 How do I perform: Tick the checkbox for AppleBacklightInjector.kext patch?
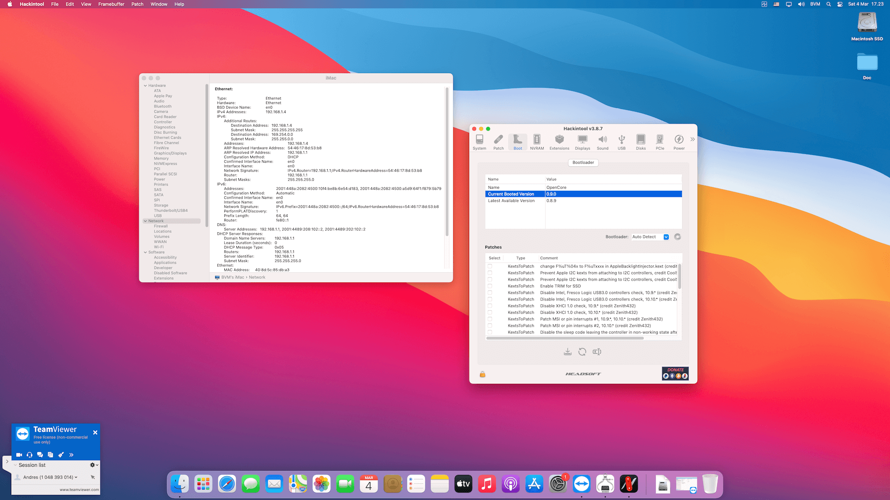[x=490, y=266]
